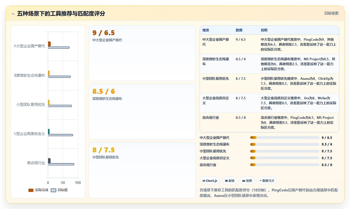Click the progress bar for 高合规行业

285,165
